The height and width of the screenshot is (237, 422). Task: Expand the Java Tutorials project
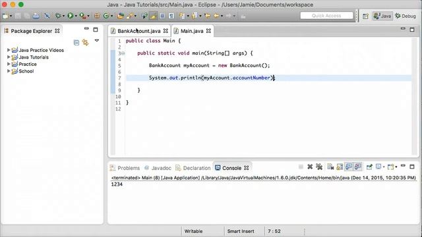point(9,57)
